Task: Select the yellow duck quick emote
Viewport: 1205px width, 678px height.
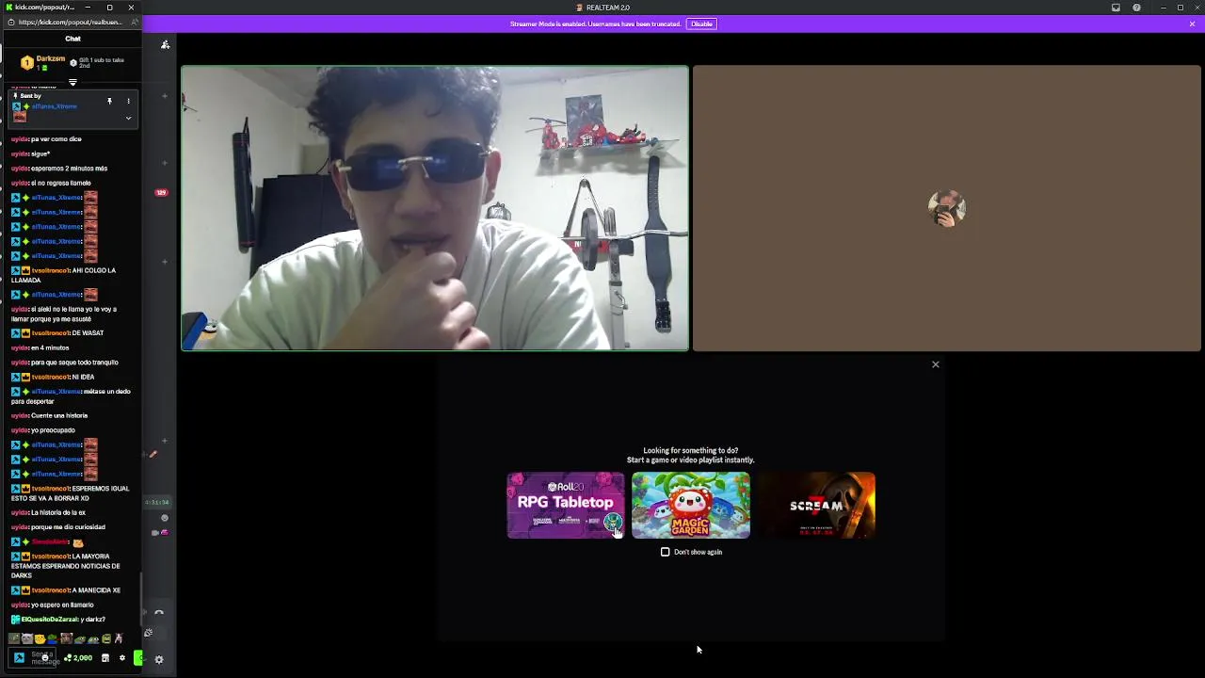Action: (x=39, y=638)
